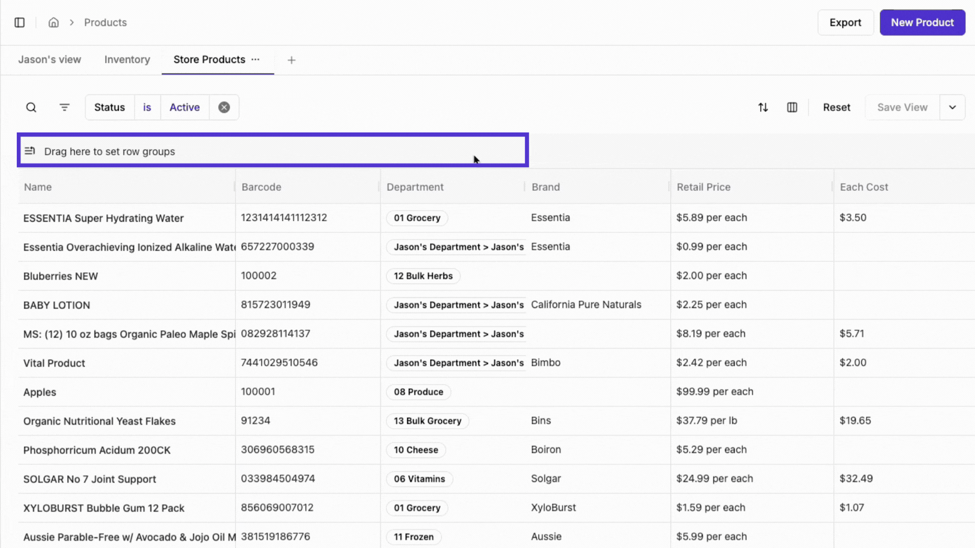Switch to the Inventory tab
This screenshot has width=975, height=548.
point(127,59)
